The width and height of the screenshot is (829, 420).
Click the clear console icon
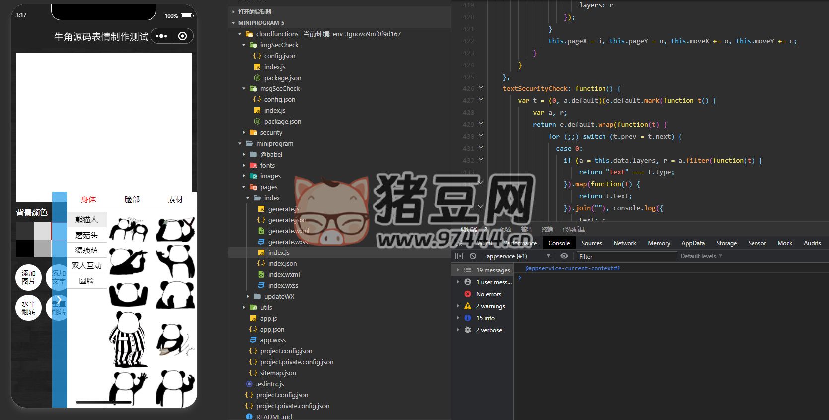[x=473, y=256]
